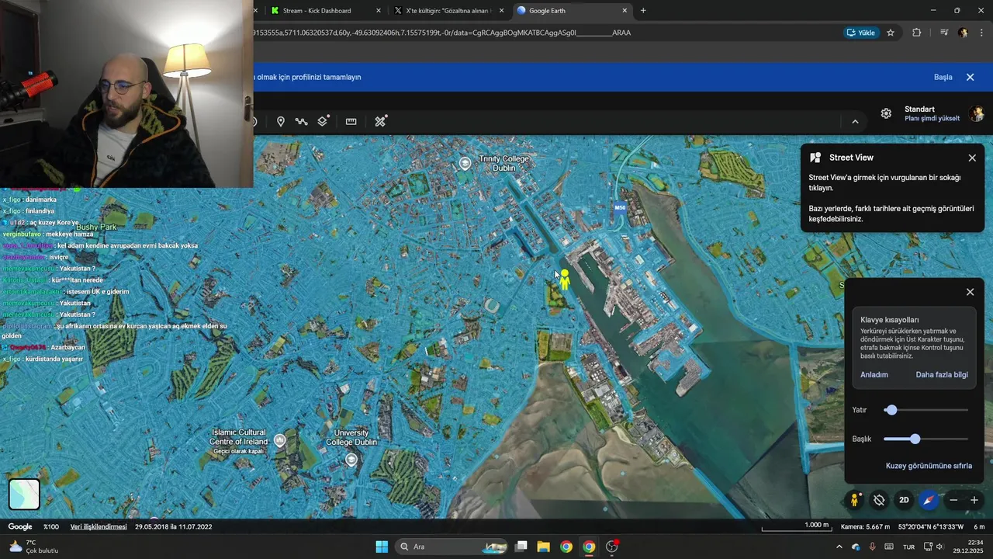This screenshot has height=559, width=993.
Task: Click the Başla button in blue banner
Action: coord(943,77)
